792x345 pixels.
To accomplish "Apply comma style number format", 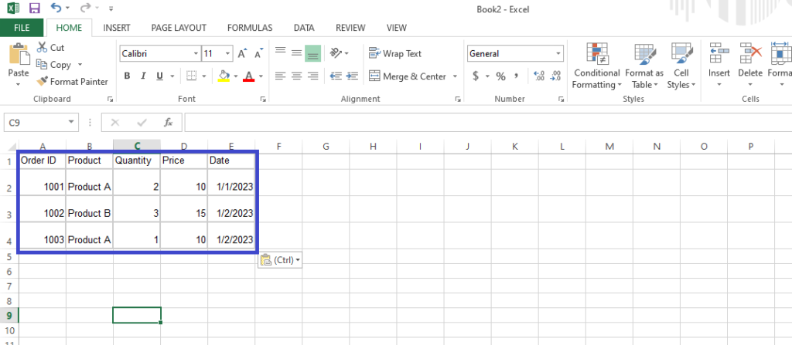I will pyautogui.click(x=516, y=76).
